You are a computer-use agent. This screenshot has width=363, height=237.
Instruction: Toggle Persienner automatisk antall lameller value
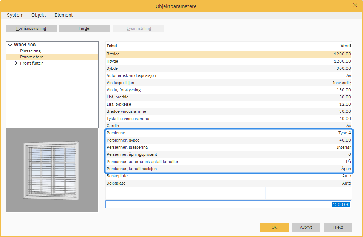tap(348, 162)
